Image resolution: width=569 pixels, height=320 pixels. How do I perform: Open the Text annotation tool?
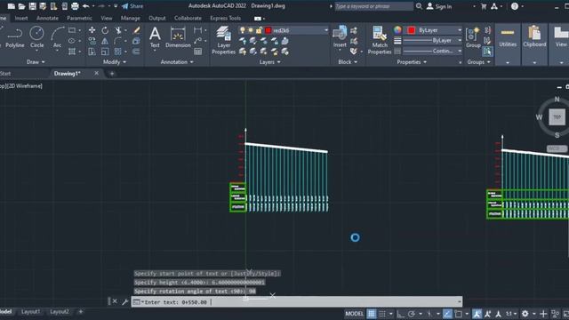[x=155, y=37]
